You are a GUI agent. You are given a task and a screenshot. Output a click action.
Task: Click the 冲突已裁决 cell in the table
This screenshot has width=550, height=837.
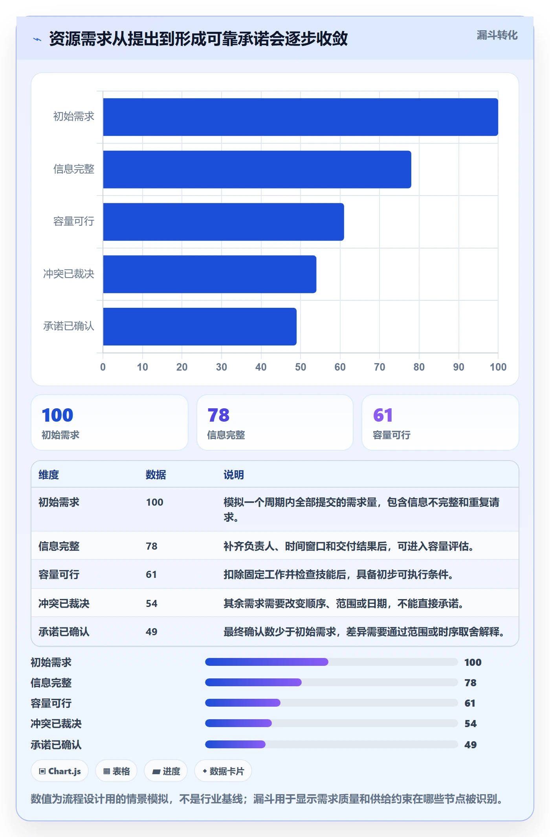point(64,603)
